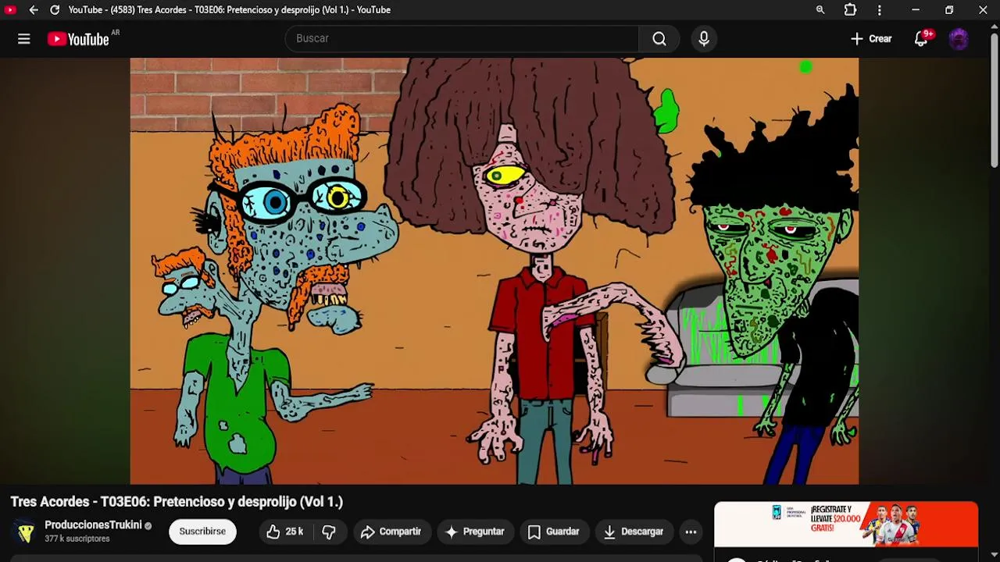Open the browser extensions puzzle icon
This screenshot has width=1000, height=562.
850,10
